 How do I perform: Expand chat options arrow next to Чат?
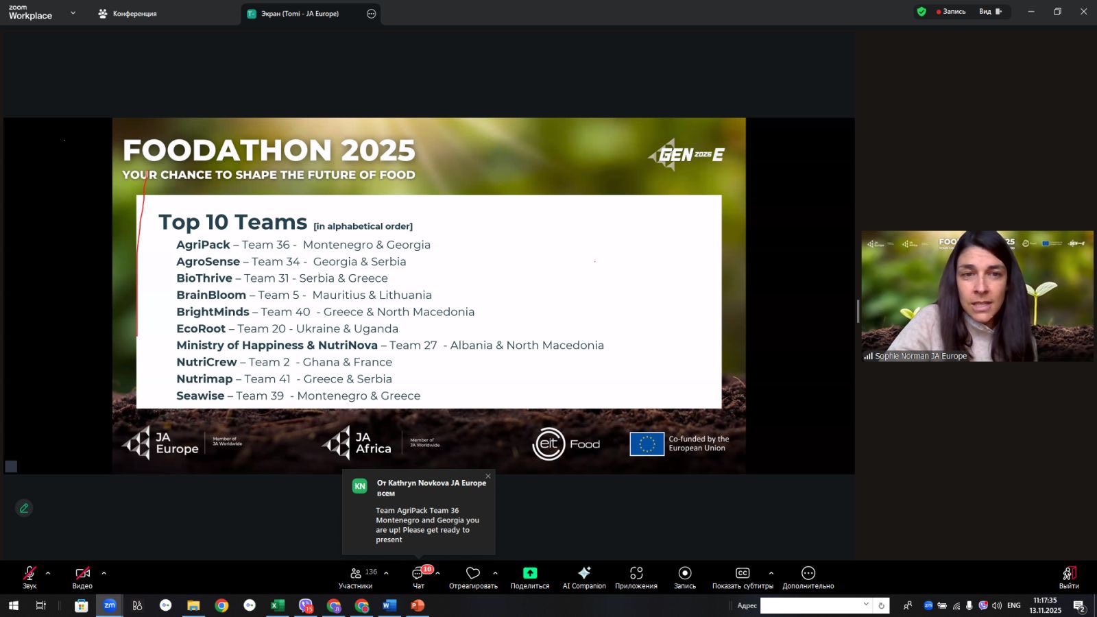click(437, 573)
